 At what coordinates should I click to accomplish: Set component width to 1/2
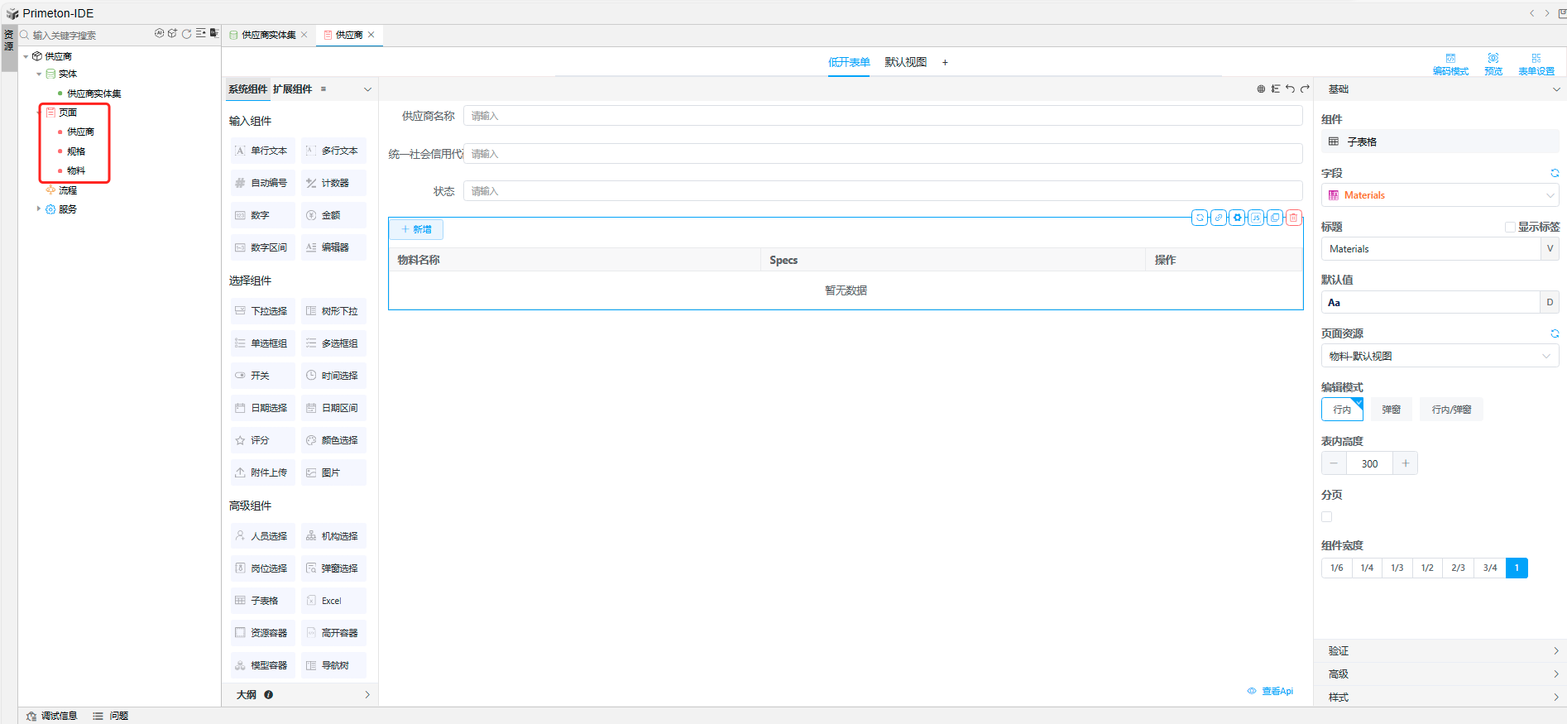click(x=1427, y=568)
